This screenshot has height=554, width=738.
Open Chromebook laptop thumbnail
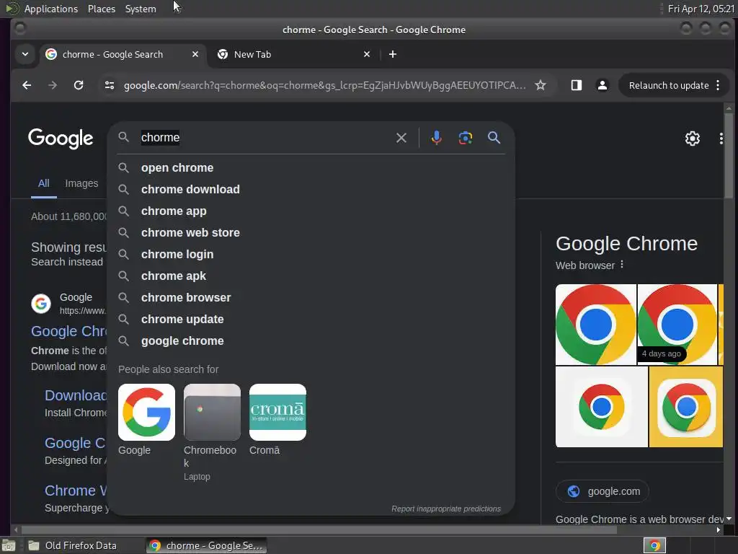(x=212, y=412)
